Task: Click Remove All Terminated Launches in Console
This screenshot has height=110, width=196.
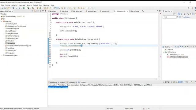Action: tap(168, 82)
